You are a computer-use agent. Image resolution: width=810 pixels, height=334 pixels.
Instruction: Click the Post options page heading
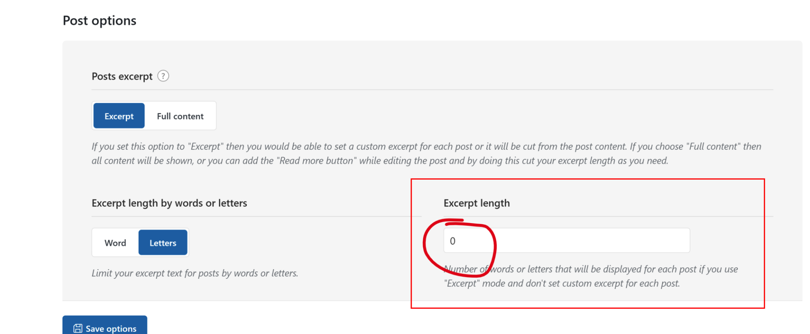click(x=100, y=20)
